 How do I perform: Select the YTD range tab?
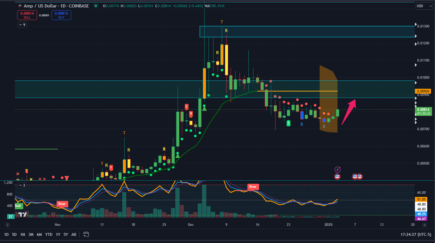[49, 234]
